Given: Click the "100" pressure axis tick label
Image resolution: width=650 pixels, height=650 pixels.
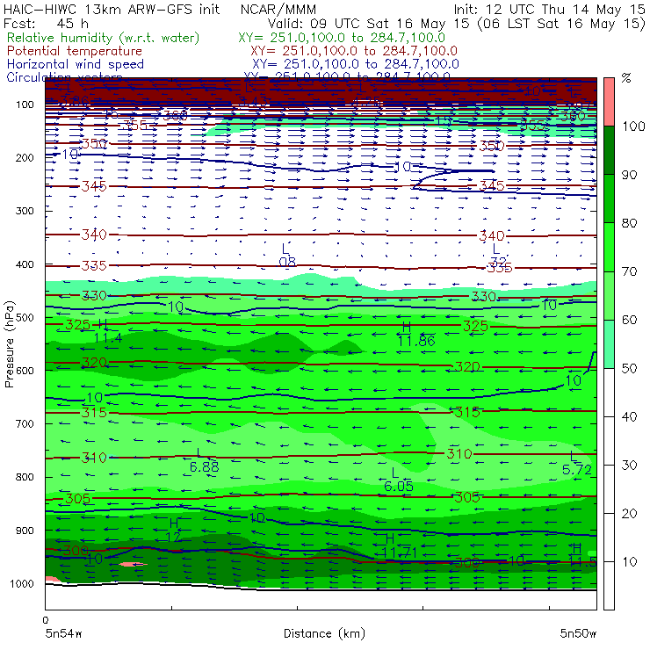Looking at the screenshot, I should [x=25, y=105].
